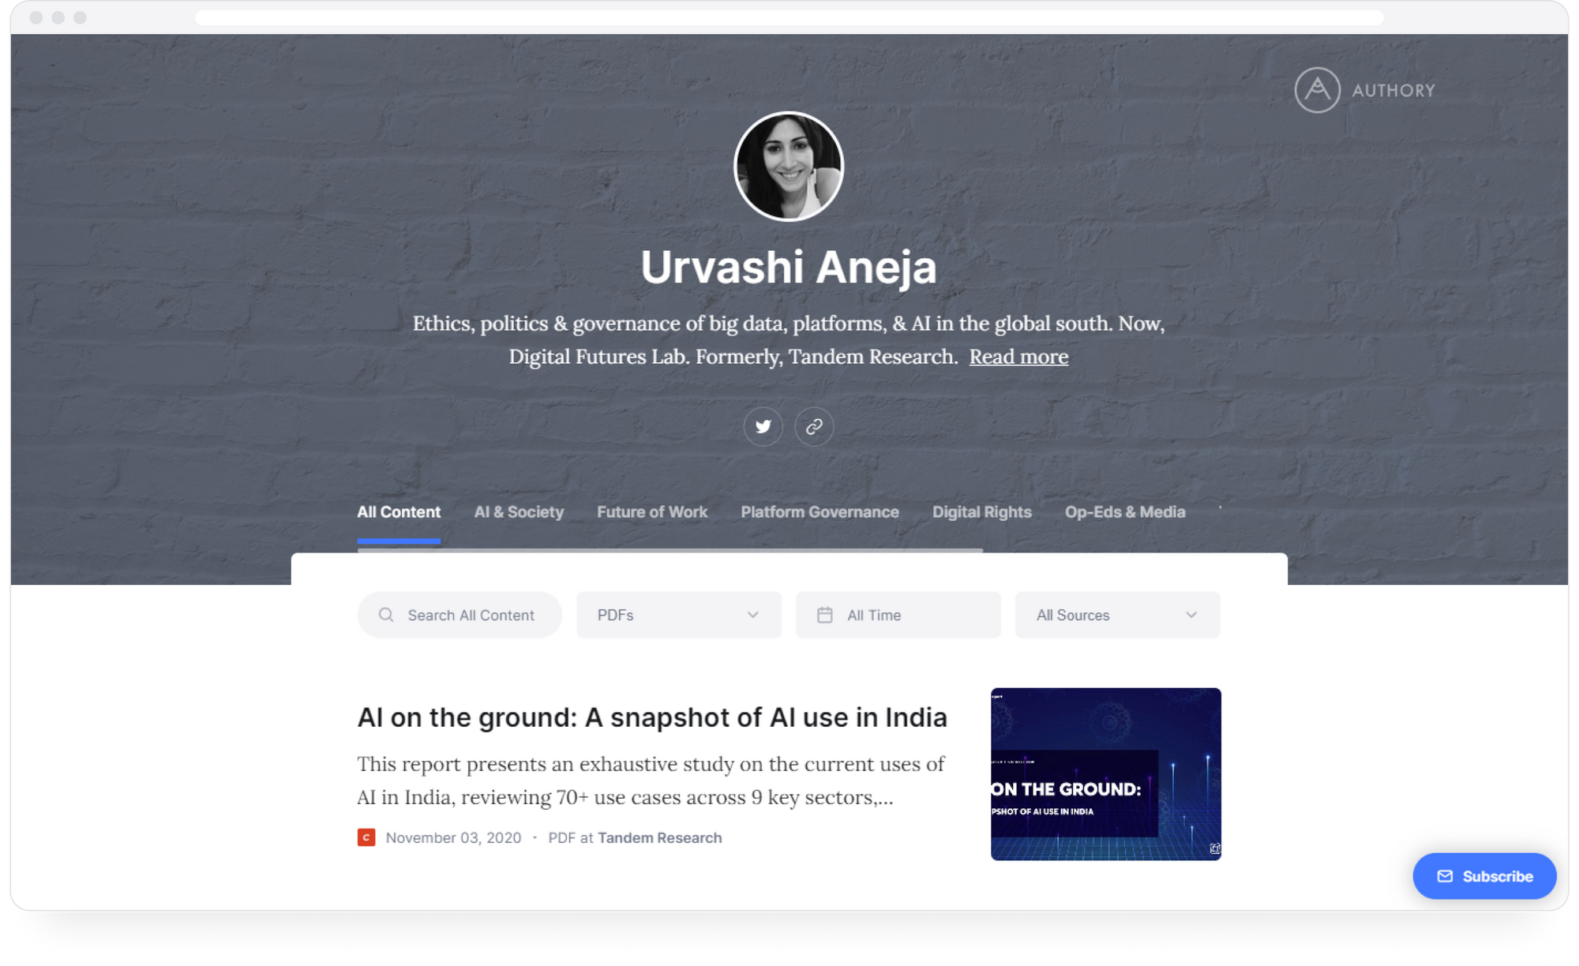Image resolution: width=1579 pixels, height=966 pixels.
Task: Select the Op-Eds & Media tab
Action: click(1124, 512)
